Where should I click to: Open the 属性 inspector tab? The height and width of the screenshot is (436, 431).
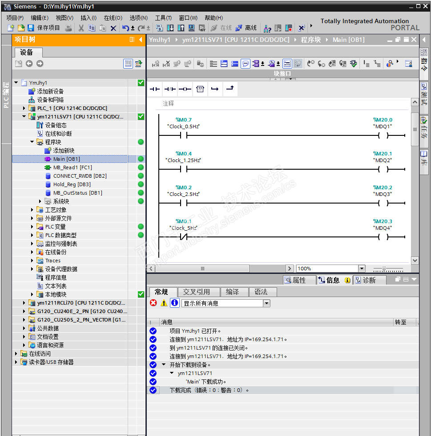(x=299, y=280)
